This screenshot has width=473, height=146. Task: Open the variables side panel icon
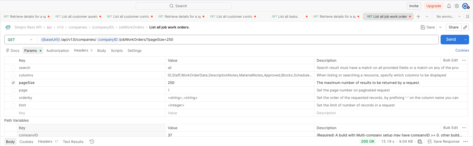click(468, 16)
